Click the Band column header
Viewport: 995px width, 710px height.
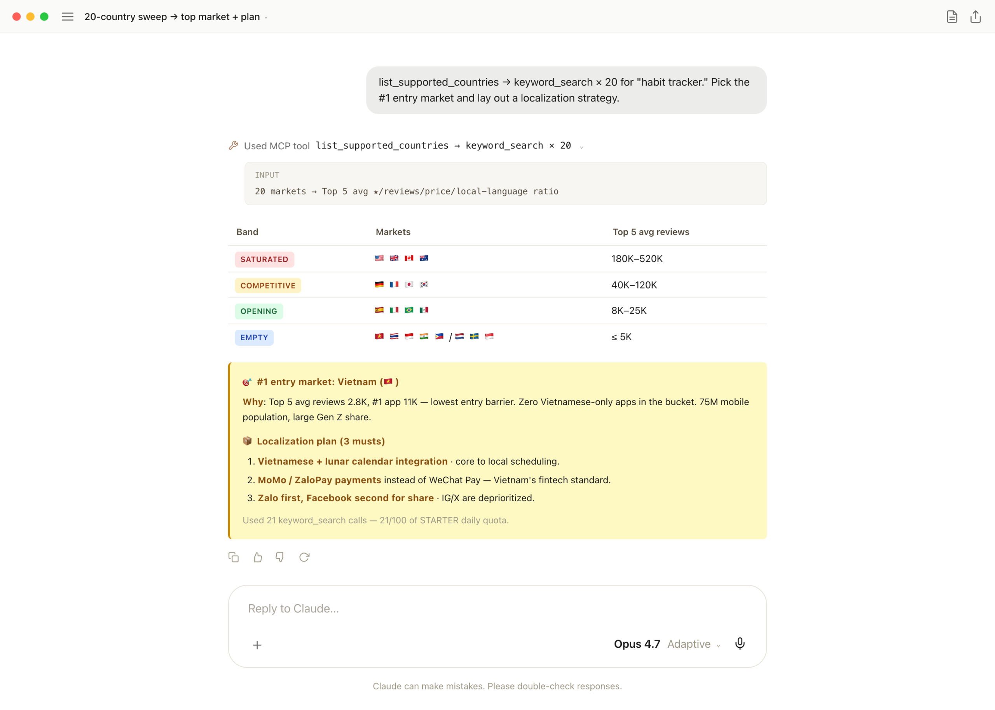click(x=247, y=232)
